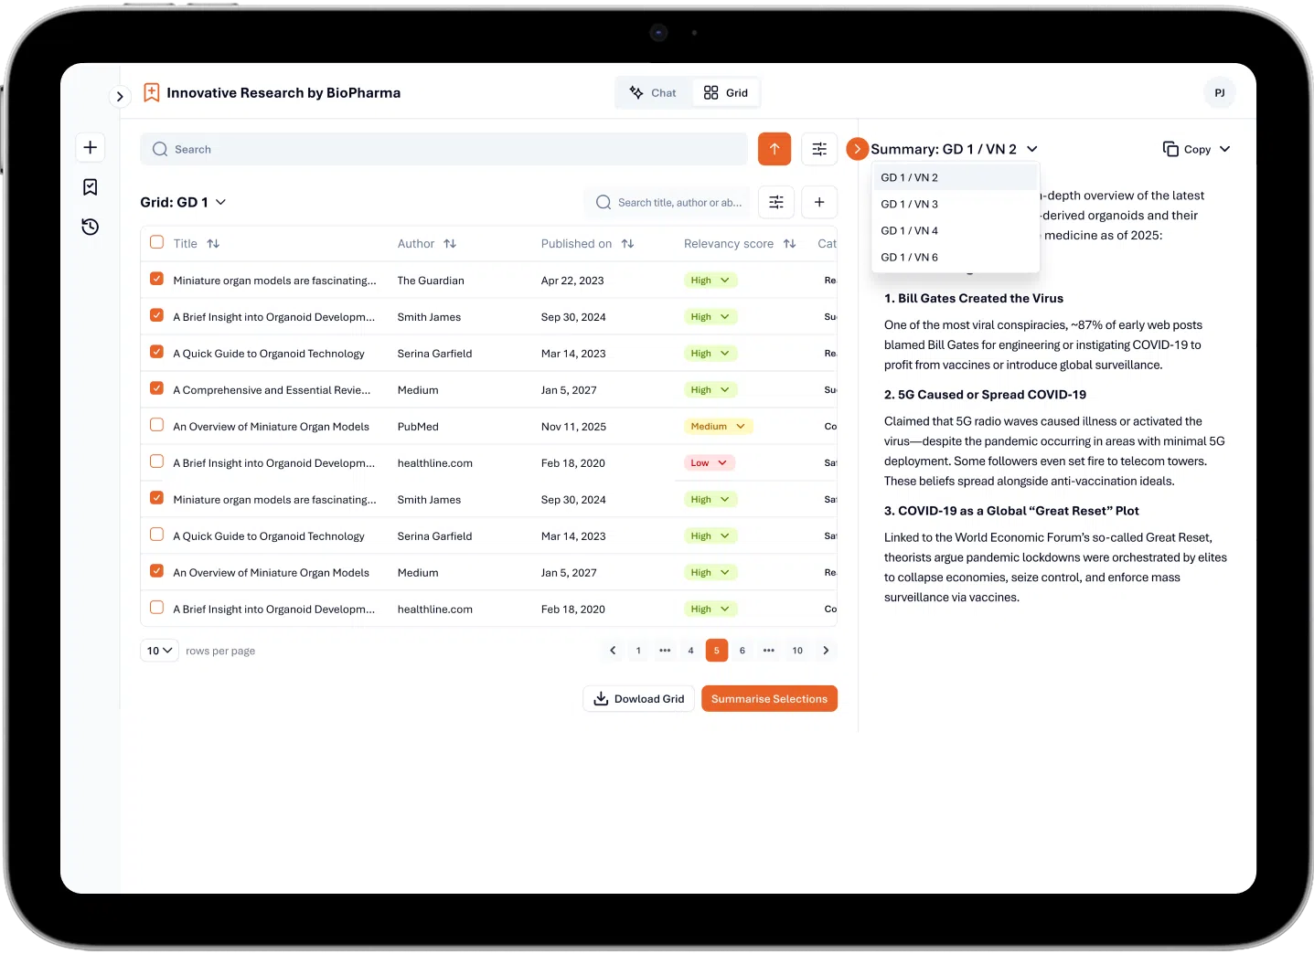This screenshot has width=1314, height=954.
Task: Open bookmarks from the sidebar
Action: [90, 186]
